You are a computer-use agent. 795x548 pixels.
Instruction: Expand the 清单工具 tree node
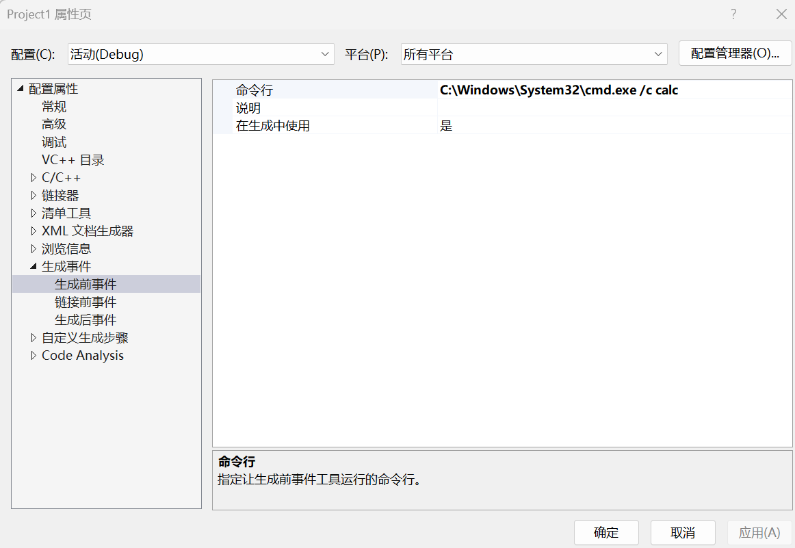tap(34, 213)
